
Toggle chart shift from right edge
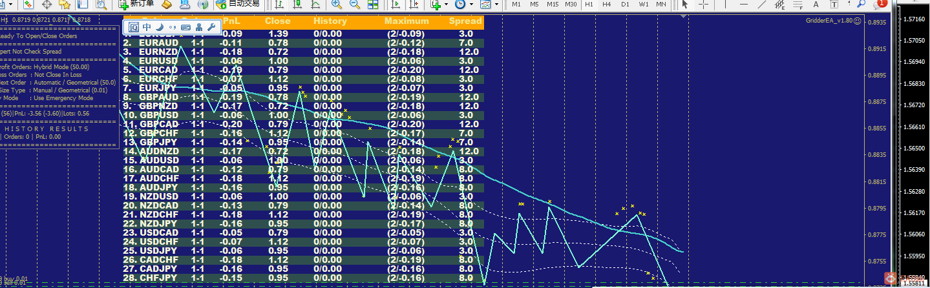[414, 4]
